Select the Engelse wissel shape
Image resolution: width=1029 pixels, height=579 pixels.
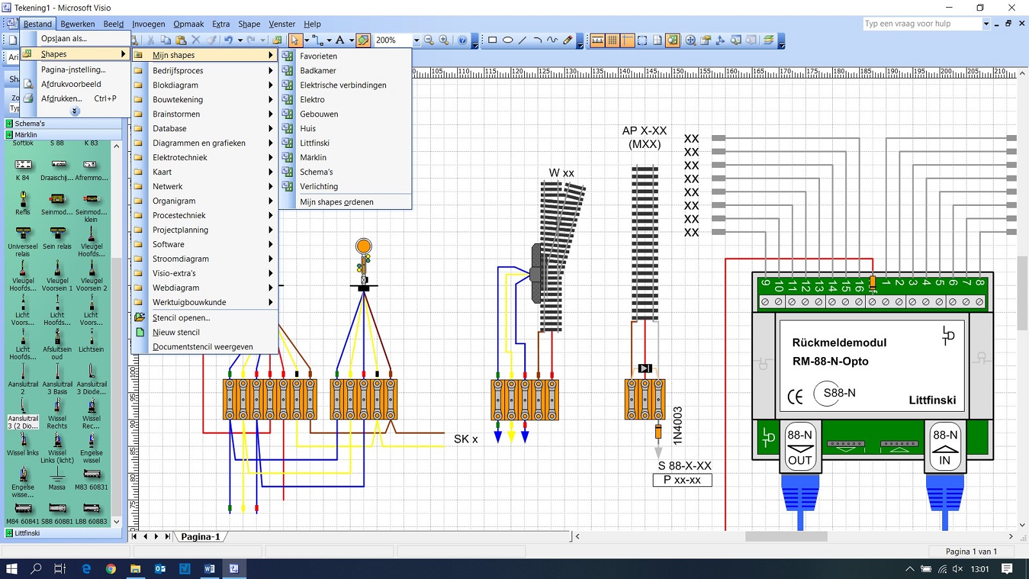pos(91,448)
